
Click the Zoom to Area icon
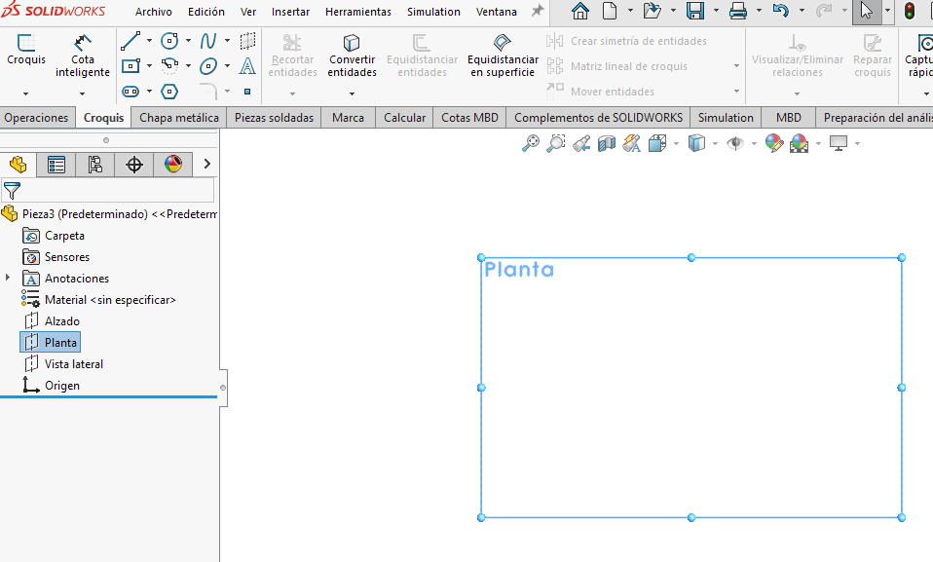coord(556,143)
